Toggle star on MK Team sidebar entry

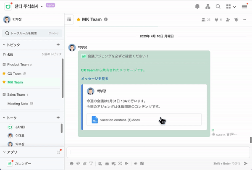pos(4,82)
